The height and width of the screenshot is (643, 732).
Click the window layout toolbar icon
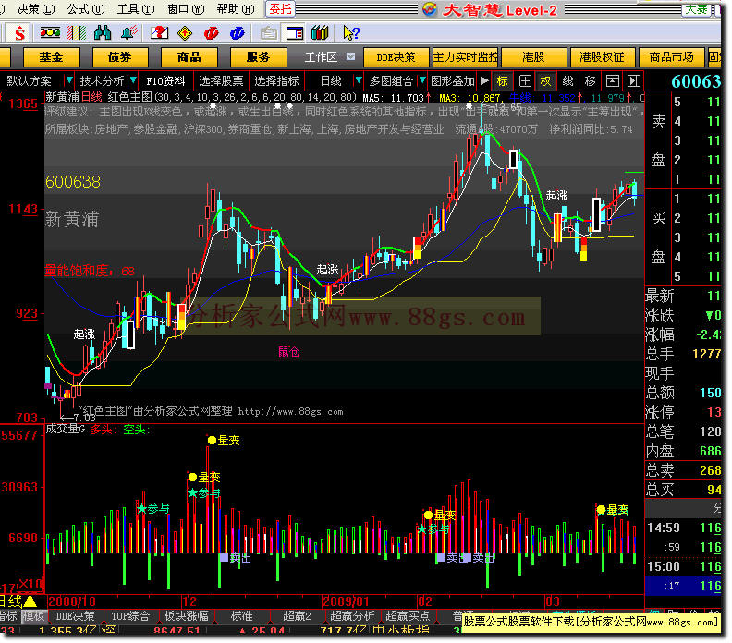[x=295, y=33]
